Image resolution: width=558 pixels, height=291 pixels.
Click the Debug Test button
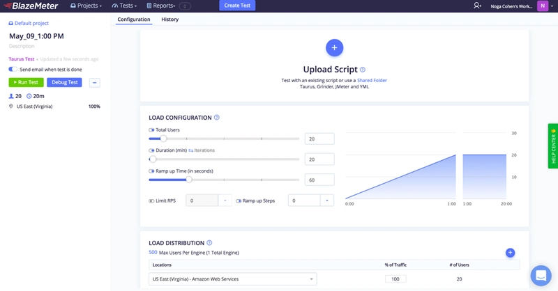coord(64,82)
